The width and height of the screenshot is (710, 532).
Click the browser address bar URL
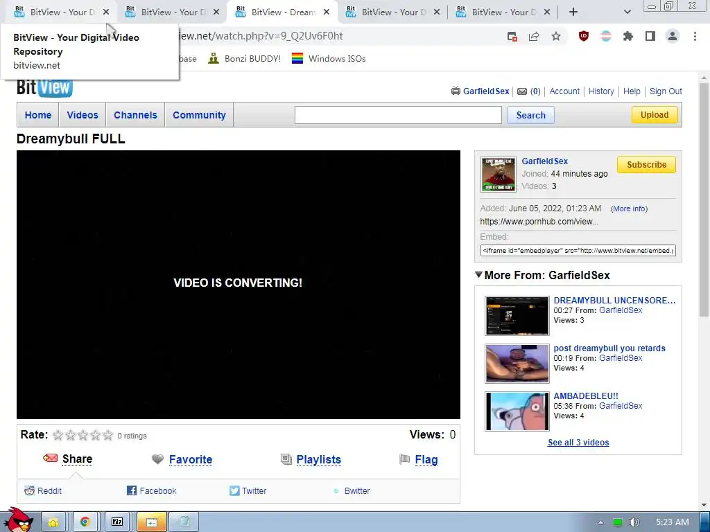[x=261, y=36]
